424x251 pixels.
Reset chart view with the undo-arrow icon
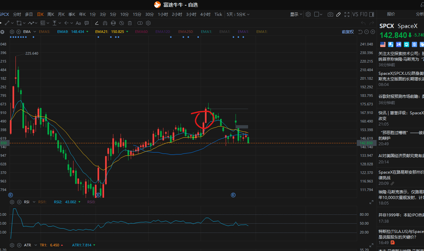click(x=360, y=32)
